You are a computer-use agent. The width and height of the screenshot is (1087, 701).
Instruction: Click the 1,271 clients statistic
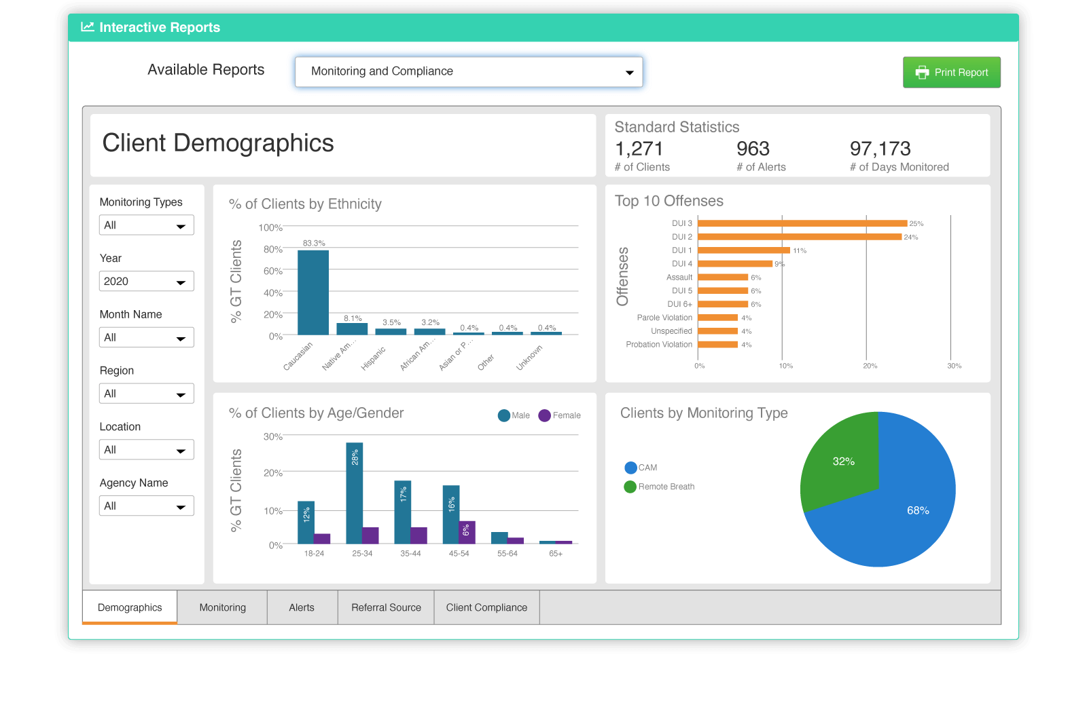[x=639, y=149]
